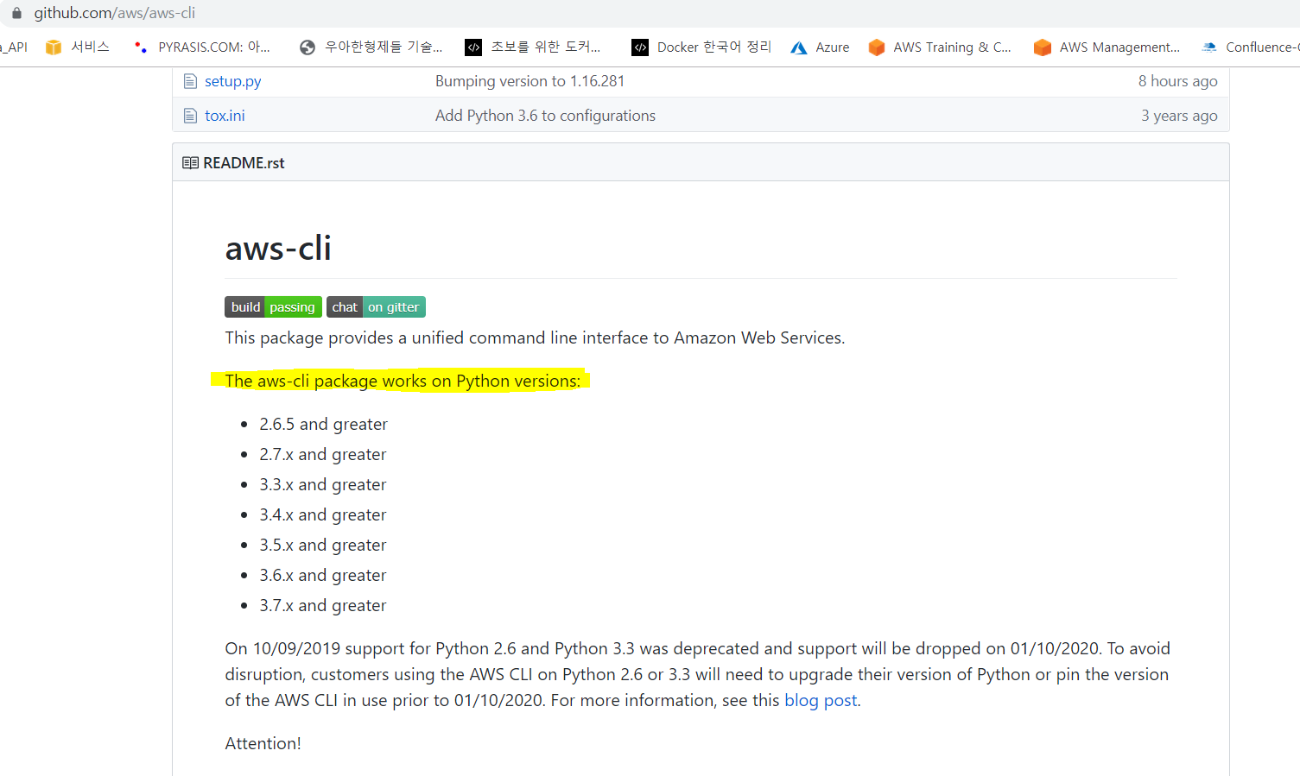The height and width of the screenshot is (776, 1300).
Task: Open the tox.ini file
Action: coord(225,116)
